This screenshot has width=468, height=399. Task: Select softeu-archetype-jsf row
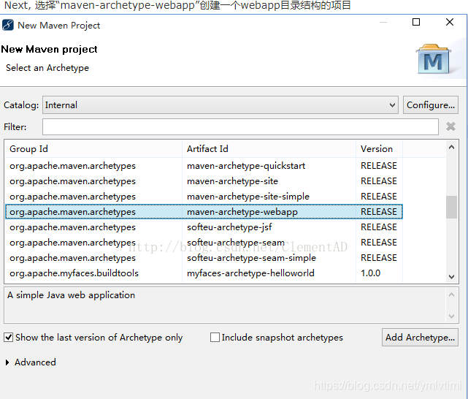(204, 227)
